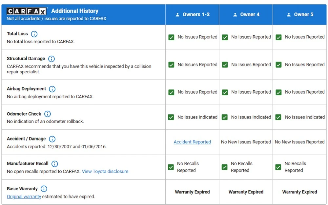Open the Accident Reported link
The image size is (328, 205).
point(192,142)
